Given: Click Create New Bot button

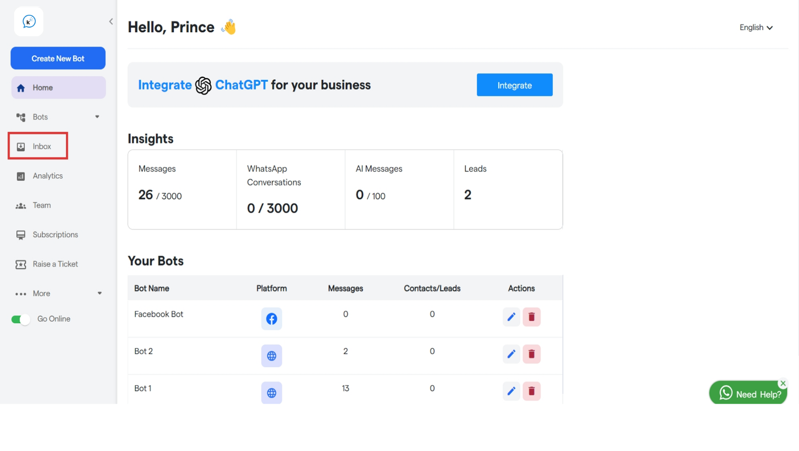Looking at the screenshot, I should 58,58.
